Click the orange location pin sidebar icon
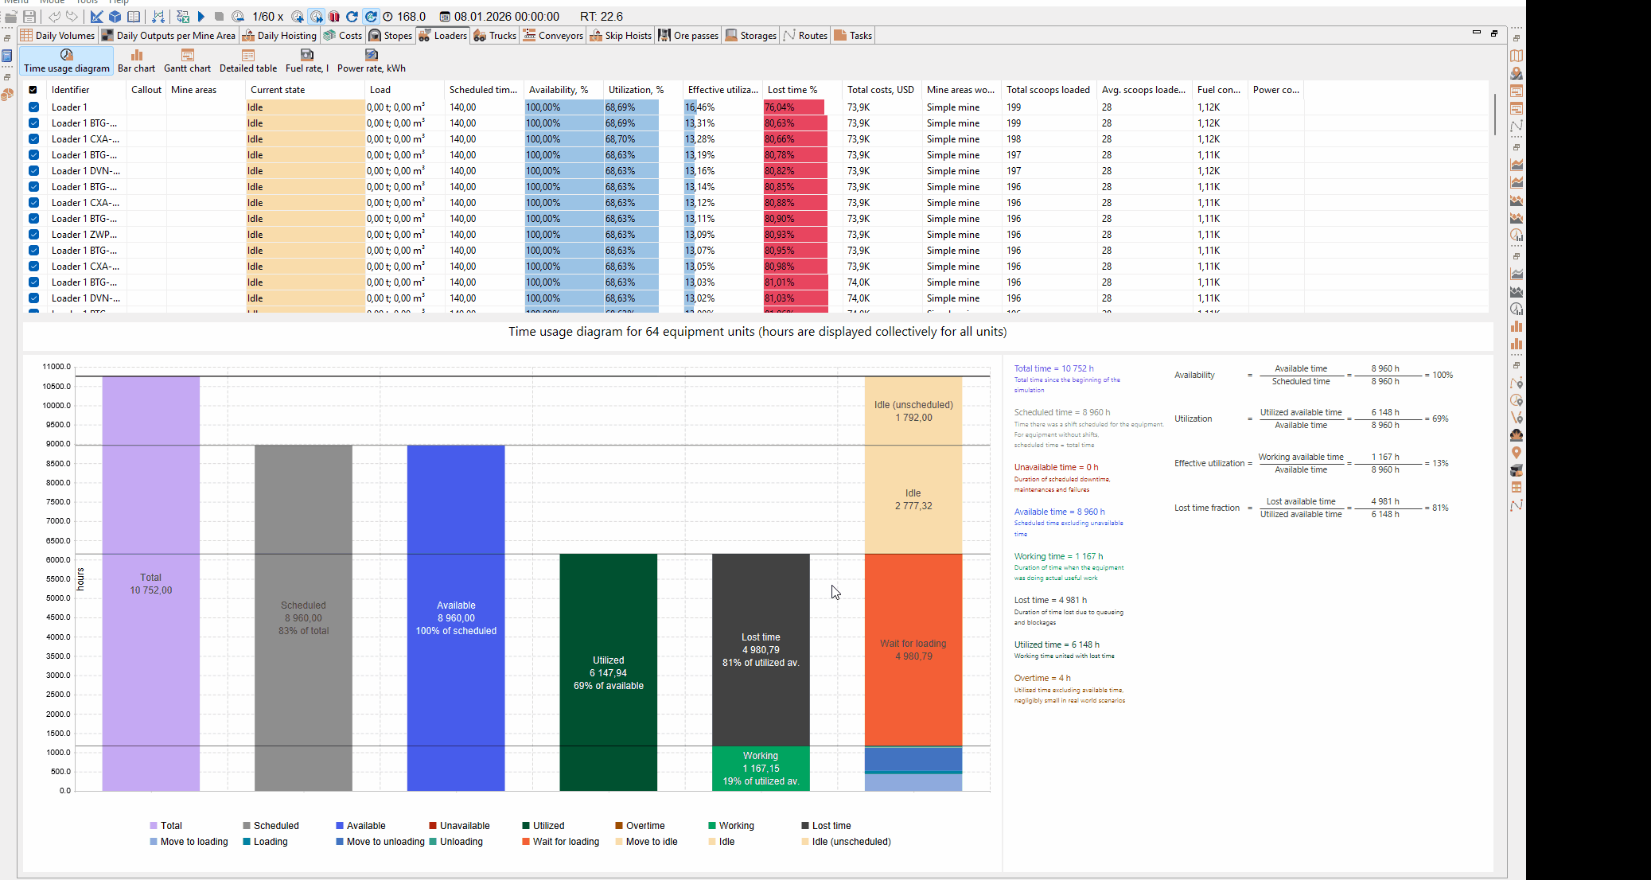The image size is (1651, 880). [x=1517, y=453]
